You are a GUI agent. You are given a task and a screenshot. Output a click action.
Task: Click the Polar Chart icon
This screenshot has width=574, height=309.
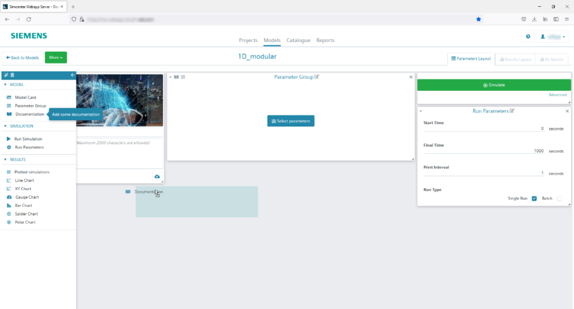pos(9,222)
